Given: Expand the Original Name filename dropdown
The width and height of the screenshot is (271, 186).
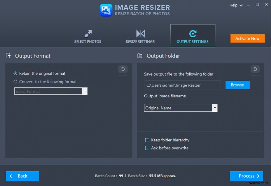Looking at the screenshot, I should pos(215,108).
